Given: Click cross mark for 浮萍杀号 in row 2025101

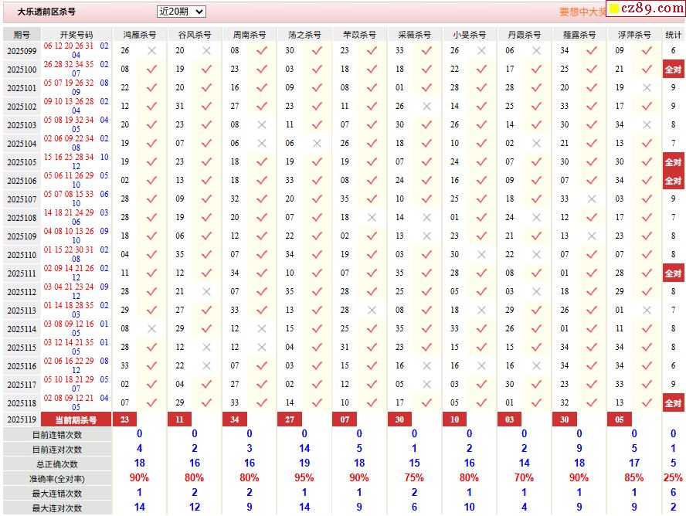Looking at the screenshot, I should coord(647,88).
